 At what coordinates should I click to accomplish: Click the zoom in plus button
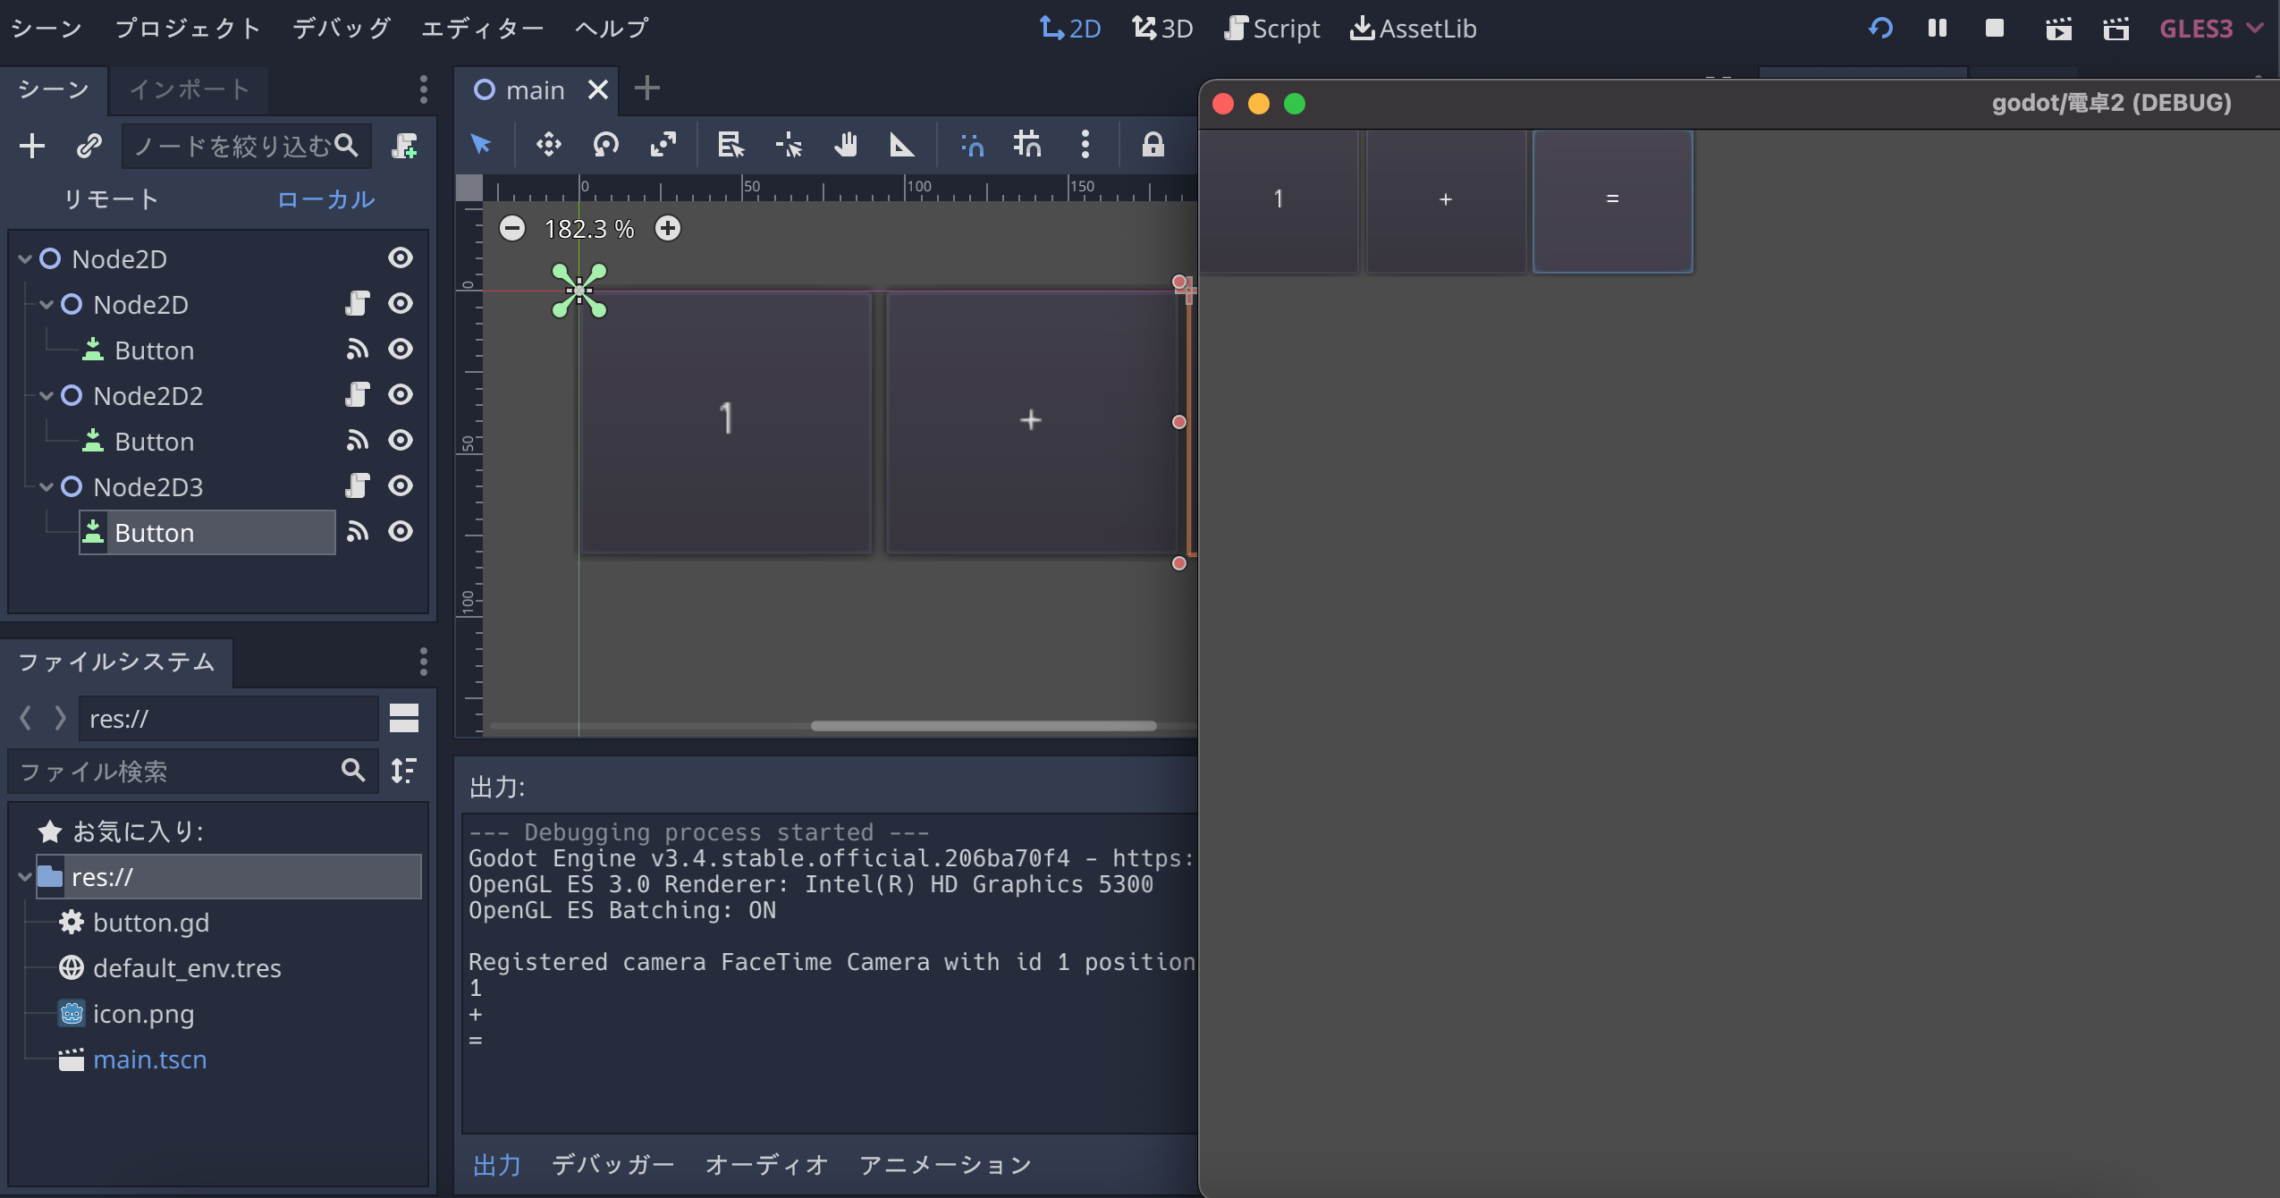(x=668, y=229)
